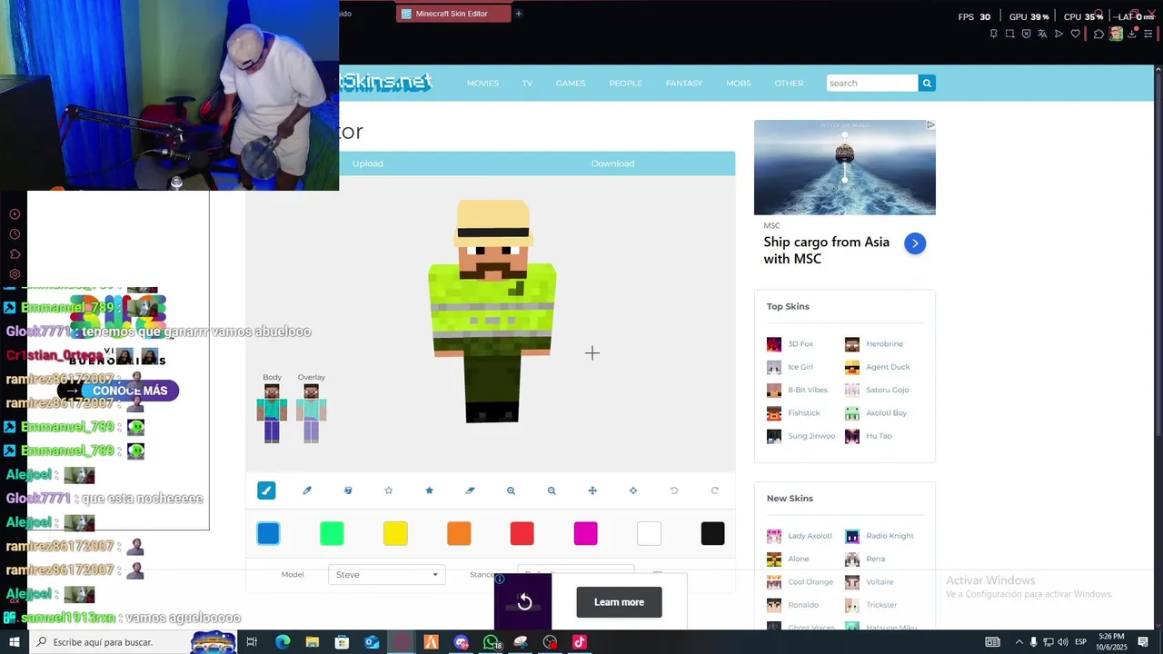Screen dimensions: 1163x654
Task: Redo the last edit
Action: (x=715, y=490)
